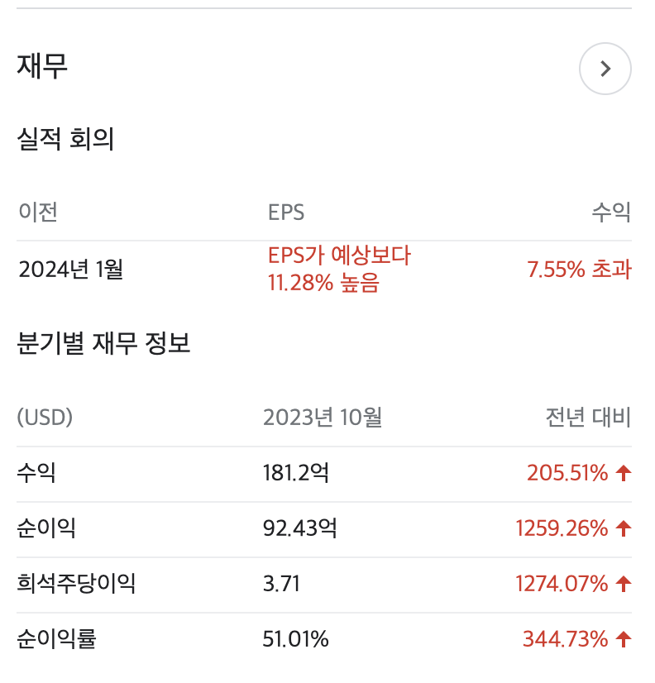This screenshot has height=683, width=655.
Task: Tap the upward arrow beside 344.73%
Action: point(623,638)
